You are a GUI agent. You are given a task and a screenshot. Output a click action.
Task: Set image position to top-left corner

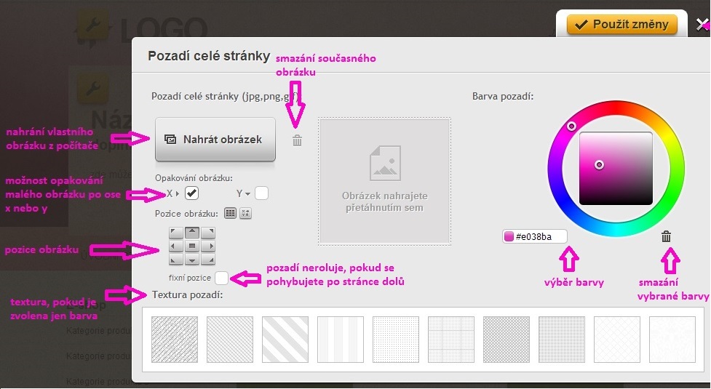coord(175,233)
